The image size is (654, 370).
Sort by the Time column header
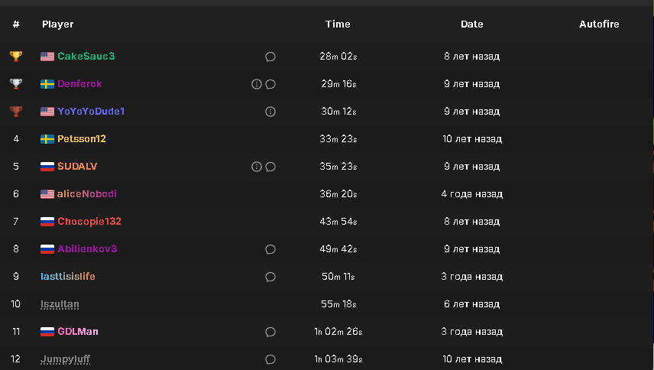(x=338, y=24)
